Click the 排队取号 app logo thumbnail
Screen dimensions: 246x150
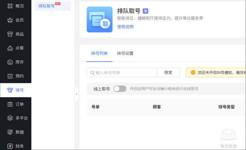[x=99, y=19]
